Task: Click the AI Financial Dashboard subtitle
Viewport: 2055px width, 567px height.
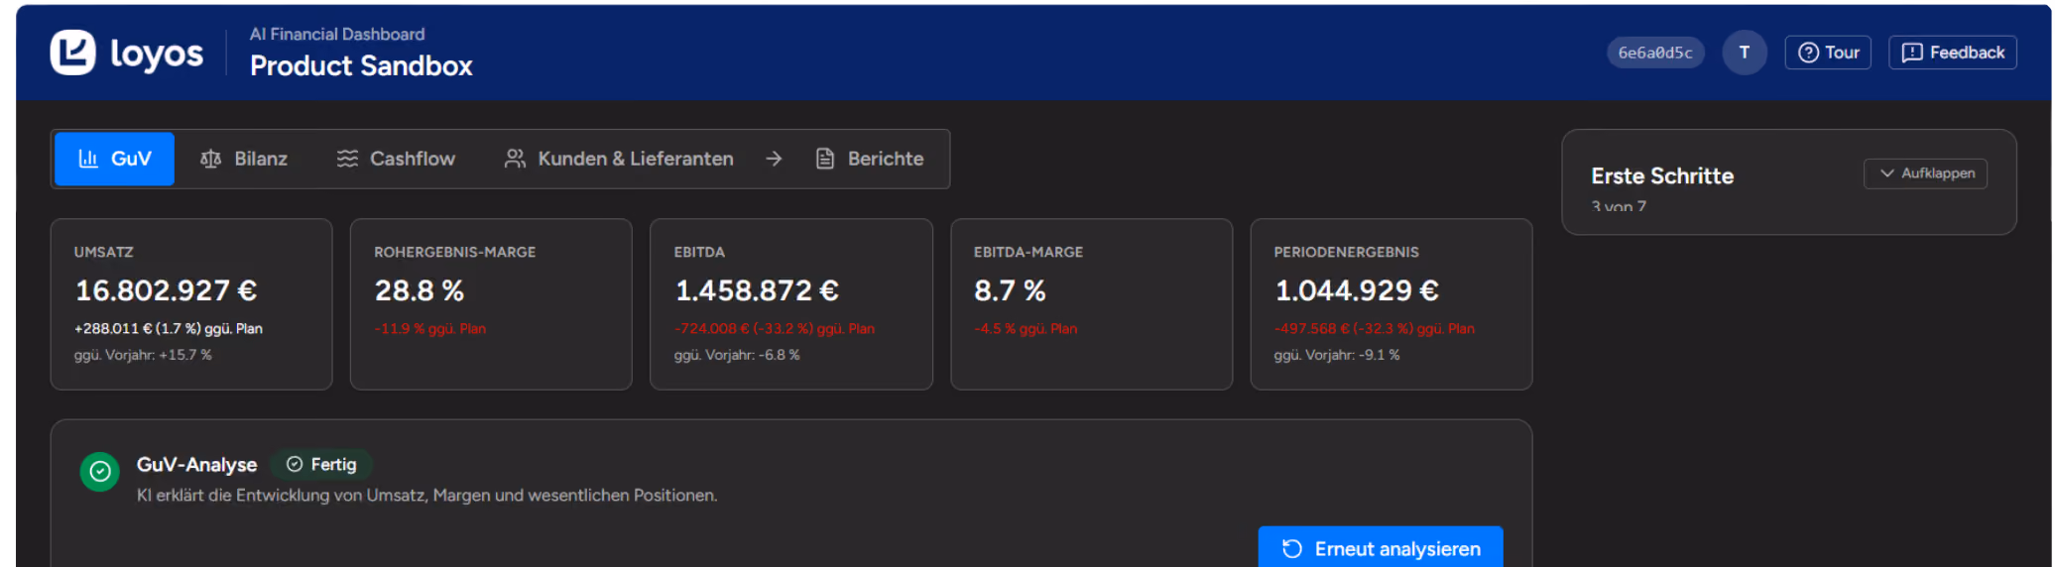Action: [x=337, y=34]
